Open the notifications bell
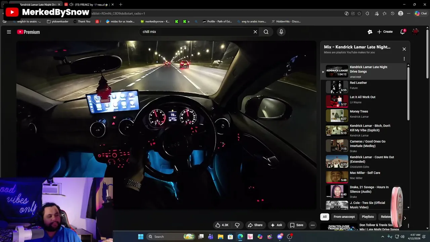 [402, 32]
